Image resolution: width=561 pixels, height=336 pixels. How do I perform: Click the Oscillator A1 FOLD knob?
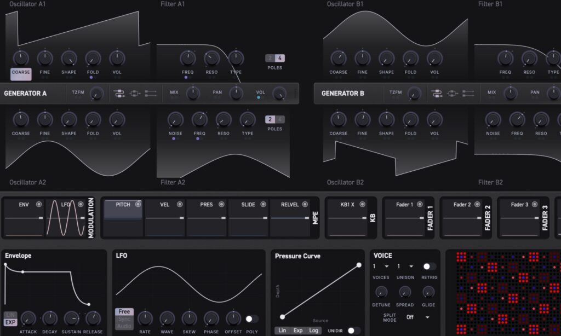click(x=93, y=58)
